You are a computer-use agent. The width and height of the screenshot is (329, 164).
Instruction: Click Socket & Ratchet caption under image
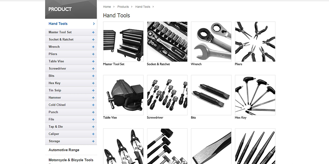pyautogui.click(x=159, y=64)
